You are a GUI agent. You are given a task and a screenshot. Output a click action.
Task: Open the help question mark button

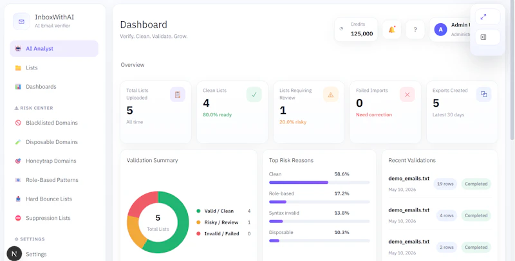(415, 30)
